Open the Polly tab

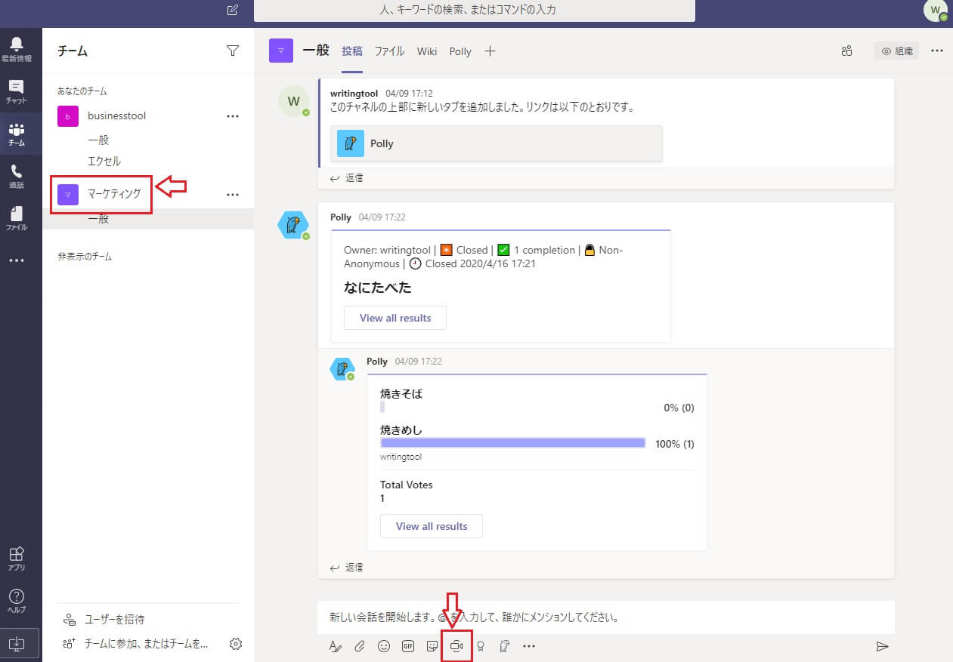point(460,51)
